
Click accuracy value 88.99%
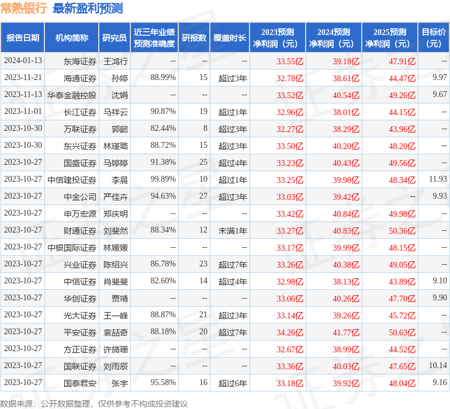(x=163, y=78)
